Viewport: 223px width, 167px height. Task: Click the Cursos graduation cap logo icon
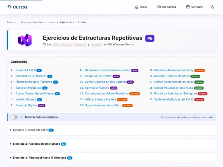(x=9, y=7)
